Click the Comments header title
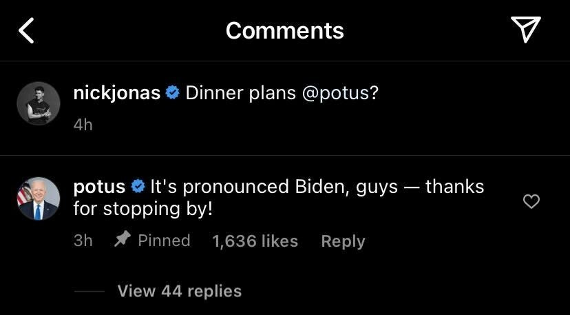 [x=284, y=30]
